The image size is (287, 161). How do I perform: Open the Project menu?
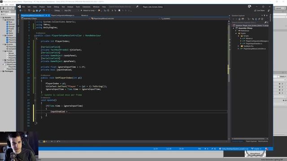[x=42, y=7]
